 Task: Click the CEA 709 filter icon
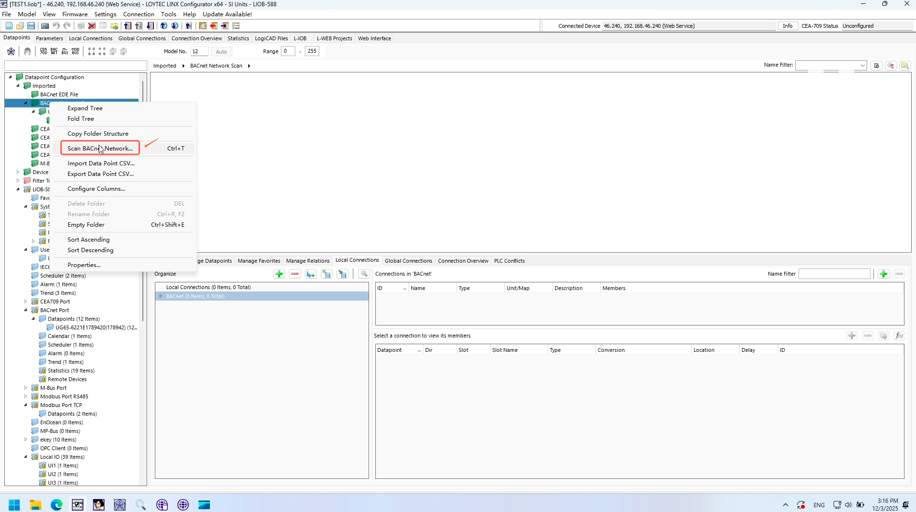[x=44, y=51]
